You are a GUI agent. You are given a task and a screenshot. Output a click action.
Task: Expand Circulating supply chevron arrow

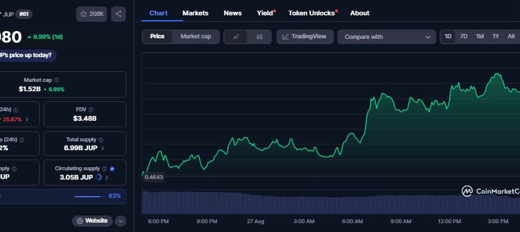106,177
